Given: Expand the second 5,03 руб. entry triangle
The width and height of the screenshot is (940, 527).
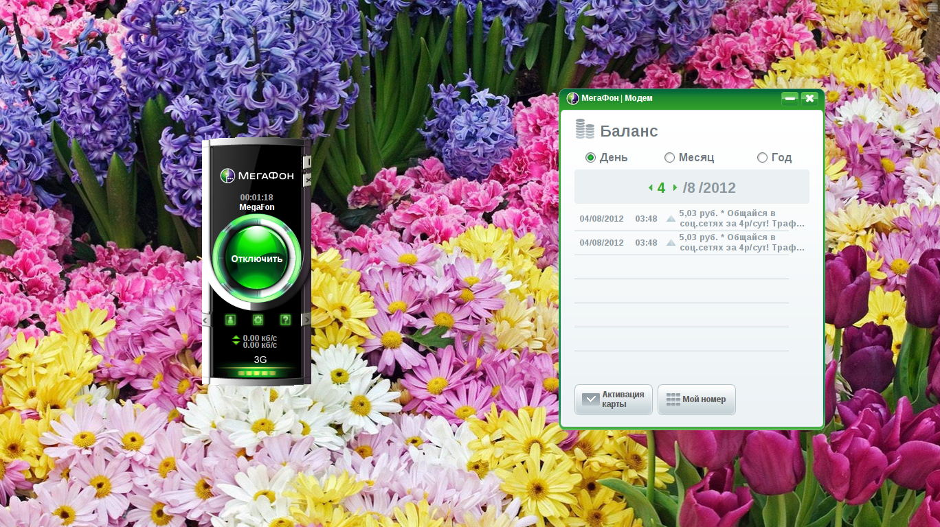Looking at the screenshot, I should [671, 243].
